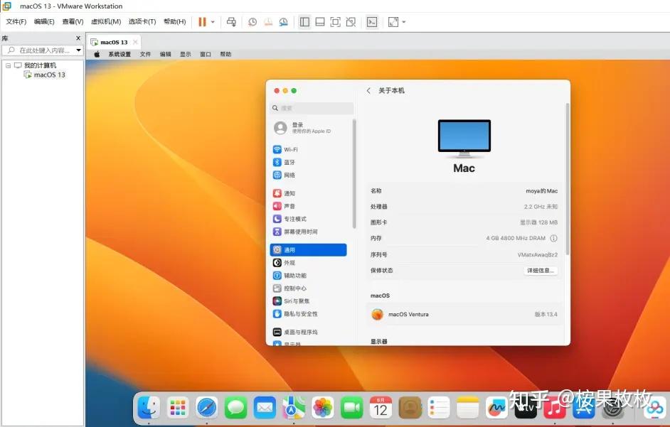Click the search field in System Settings
The height and width of the screenshot is (427, 670).
pos(313,108)
